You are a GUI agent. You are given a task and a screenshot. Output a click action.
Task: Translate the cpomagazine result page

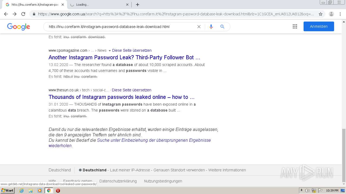coord(132,50)
